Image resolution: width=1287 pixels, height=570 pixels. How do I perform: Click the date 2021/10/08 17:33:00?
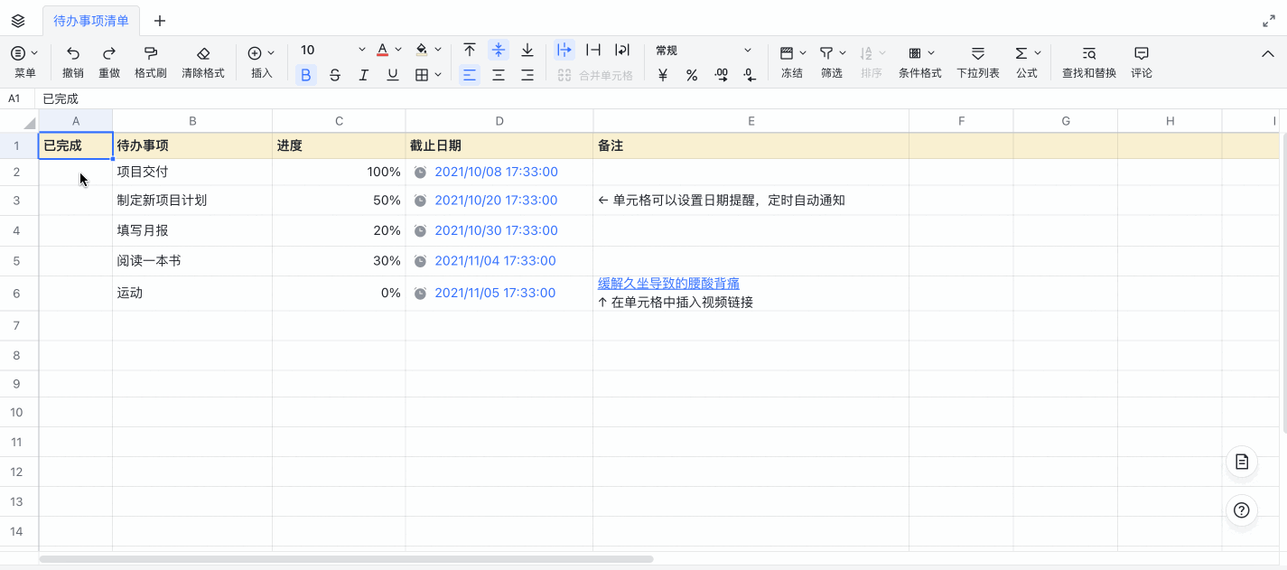(x=496, y=172)
